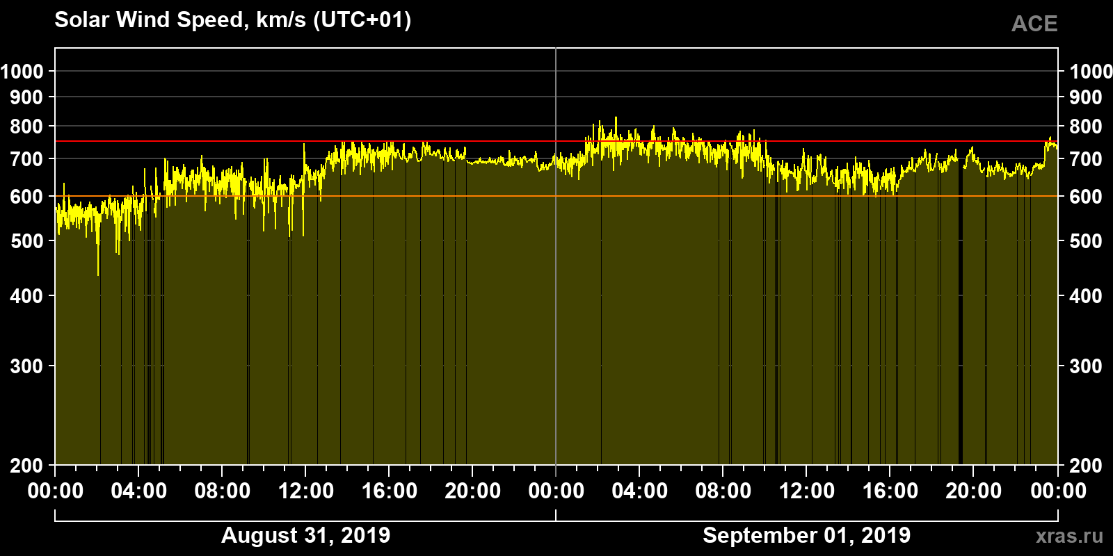This screenshot has height=556, width=1113.
Task: Pick the 04:00 time label on September 01
Action: coord(640,491)
